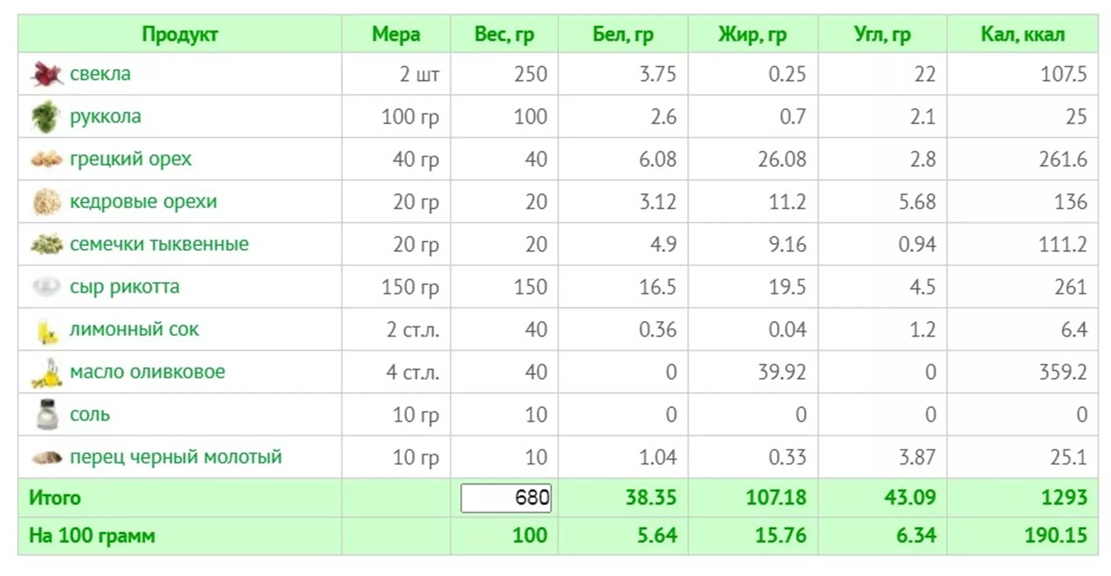Click the ground black pepper icon
Image resolution: width=1111 pixels, height=576 pixels.
46,457
